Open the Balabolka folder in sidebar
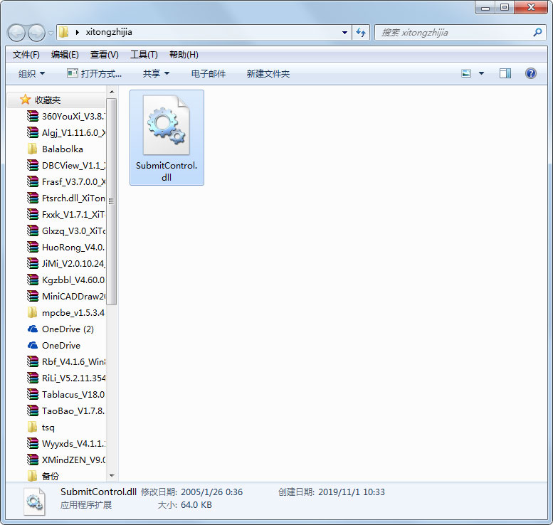Image resolution: width=553 pixels, height=525 pixels. click(x=56, y=149)
